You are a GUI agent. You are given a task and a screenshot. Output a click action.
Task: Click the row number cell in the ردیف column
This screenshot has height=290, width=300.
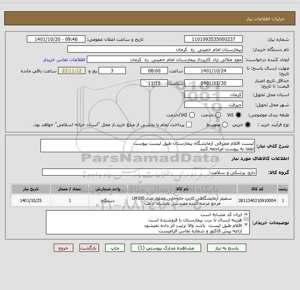pyautogui.click(x=283, y=200)
